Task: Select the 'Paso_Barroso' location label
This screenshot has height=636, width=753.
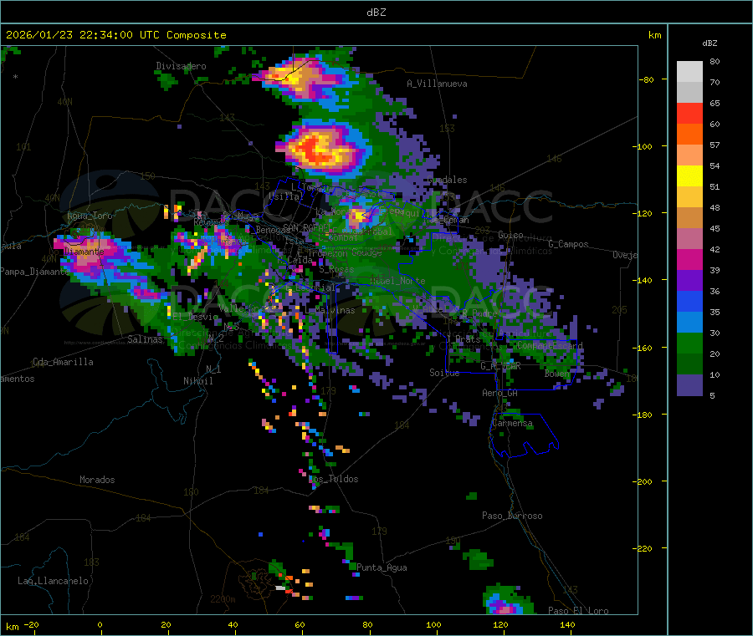Action: [512, 516]
